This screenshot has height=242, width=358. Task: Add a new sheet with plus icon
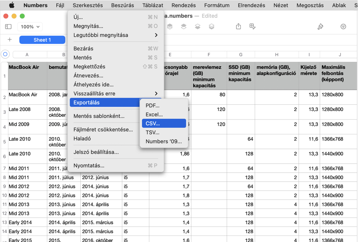[9, 40]
